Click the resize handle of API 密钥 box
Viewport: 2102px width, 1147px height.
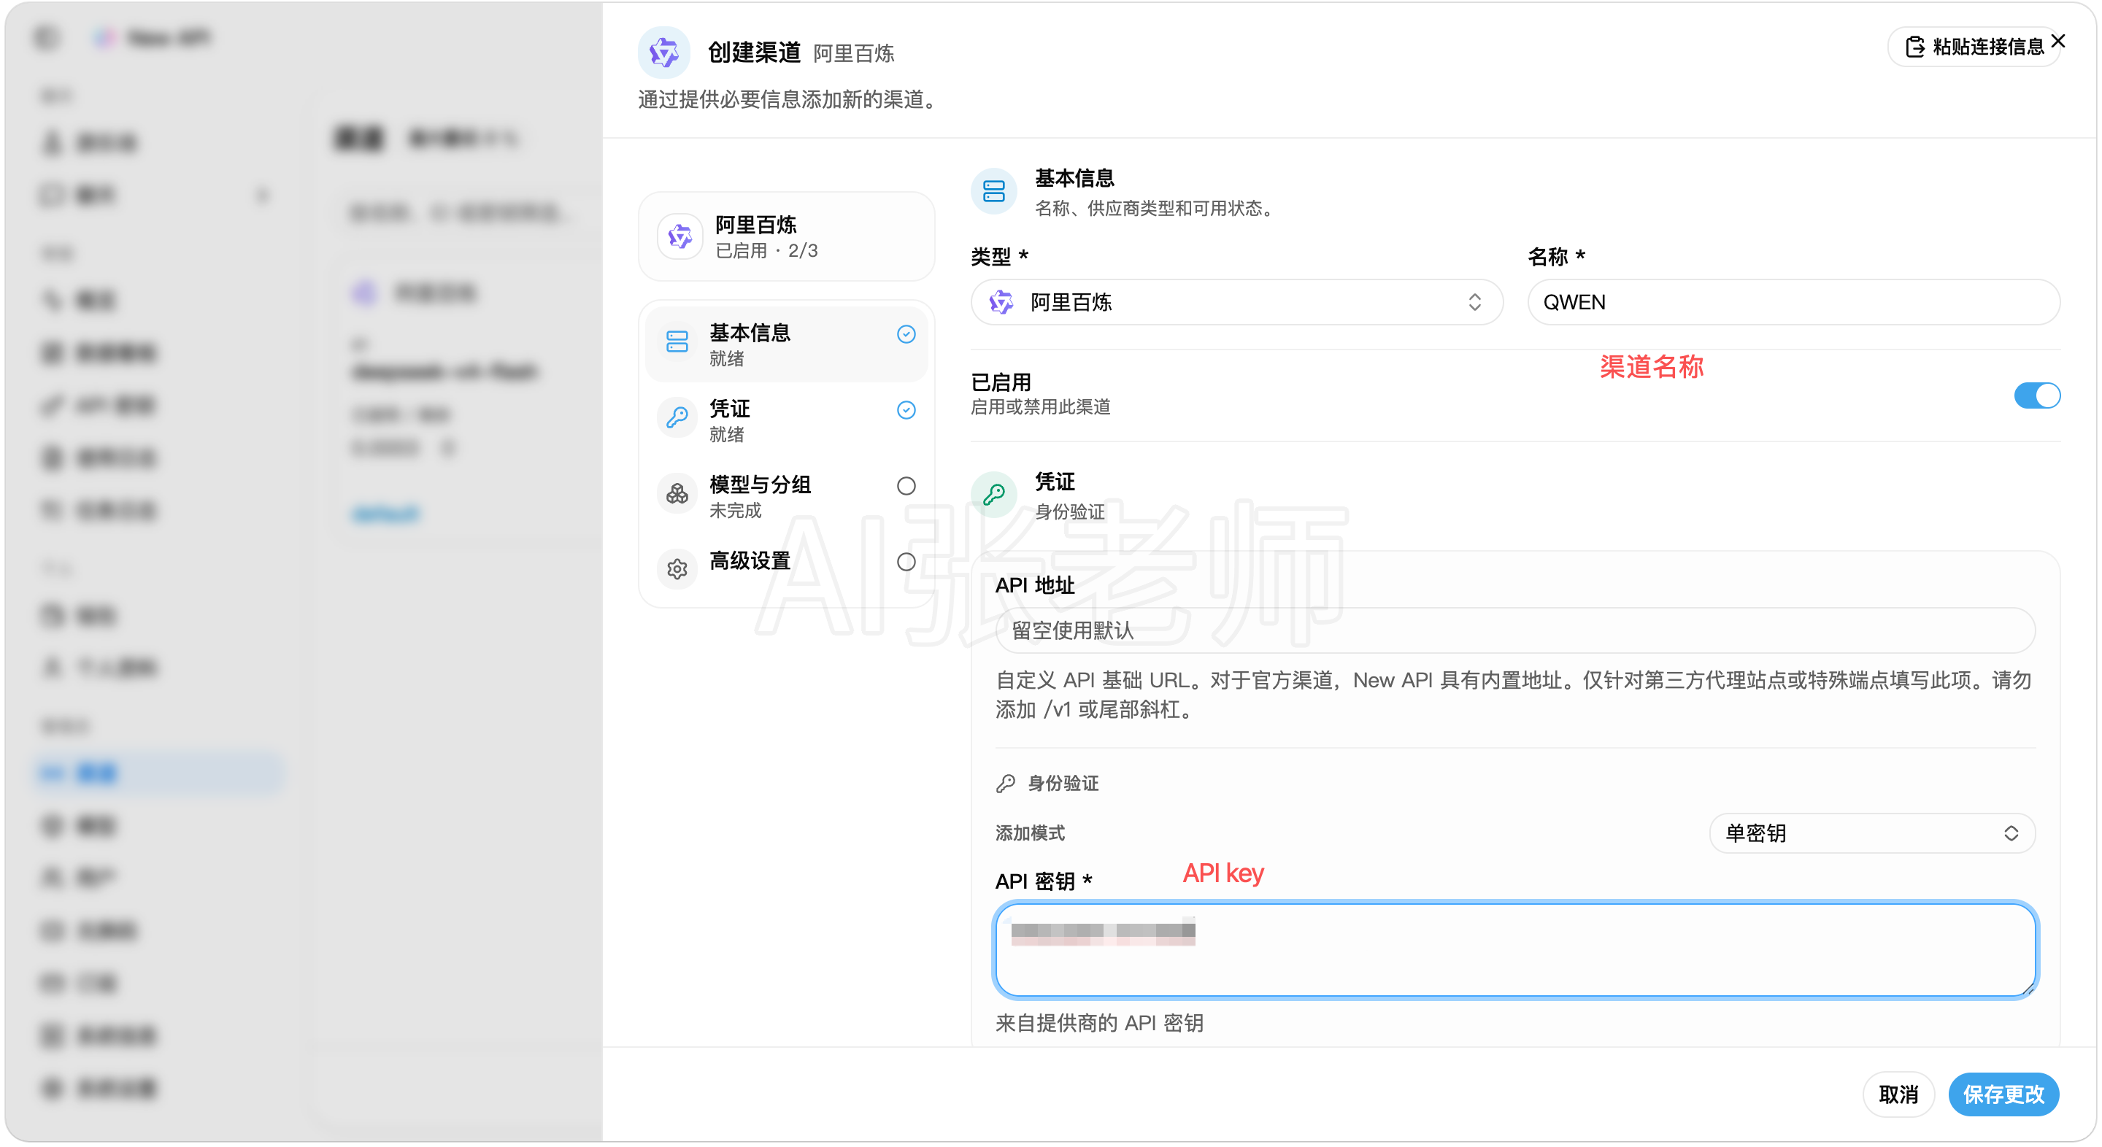pos(2028,989)
